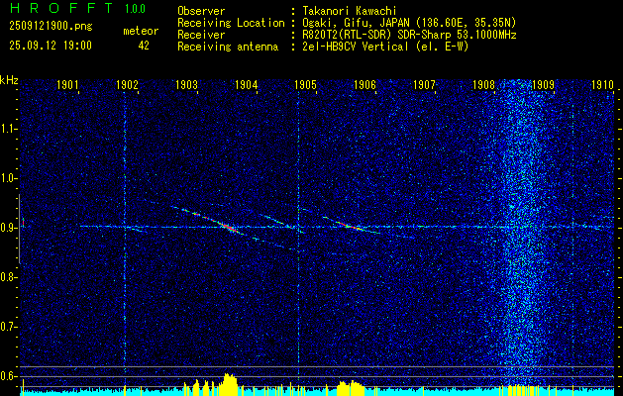623x396 pixels.
Task: Click the bright meteor echo near 1906
Action: click(x=351, y=226)
